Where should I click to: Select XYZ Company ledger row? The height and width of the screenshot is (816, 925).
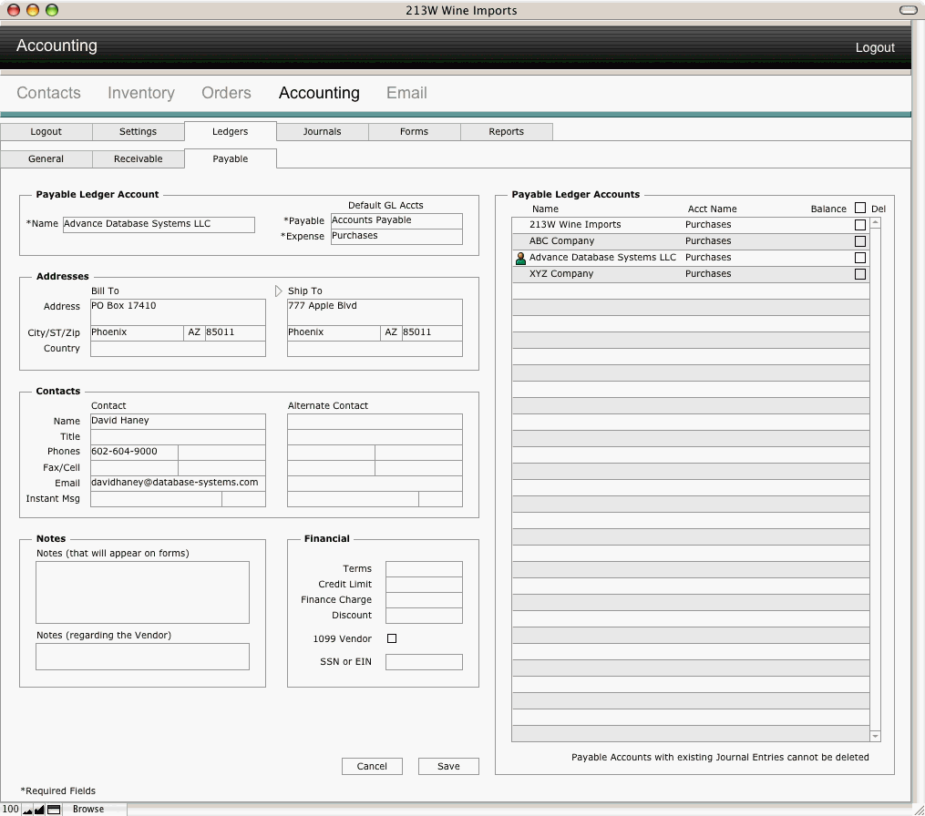click(x=690, y=274)
